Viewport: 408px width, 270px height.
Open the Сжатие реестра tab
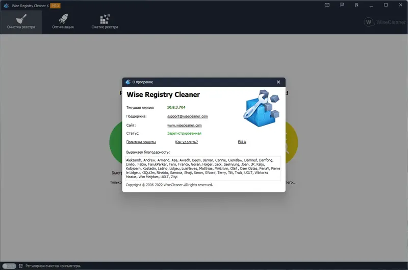coord(105,22)
